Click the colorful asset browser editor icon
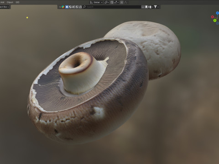Viewport: 219px width, 164px height. [63, 7]
